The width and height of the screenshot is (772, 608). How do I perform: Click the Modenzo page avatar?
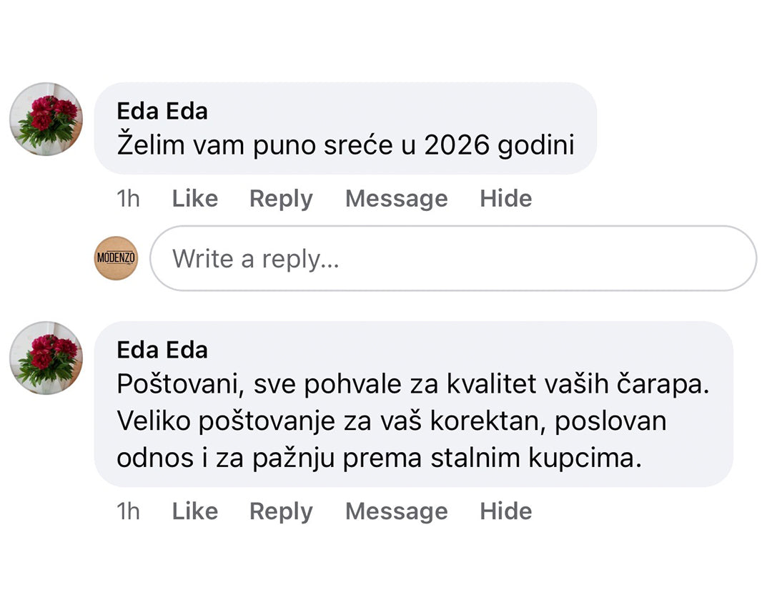(x=116, y=258)
